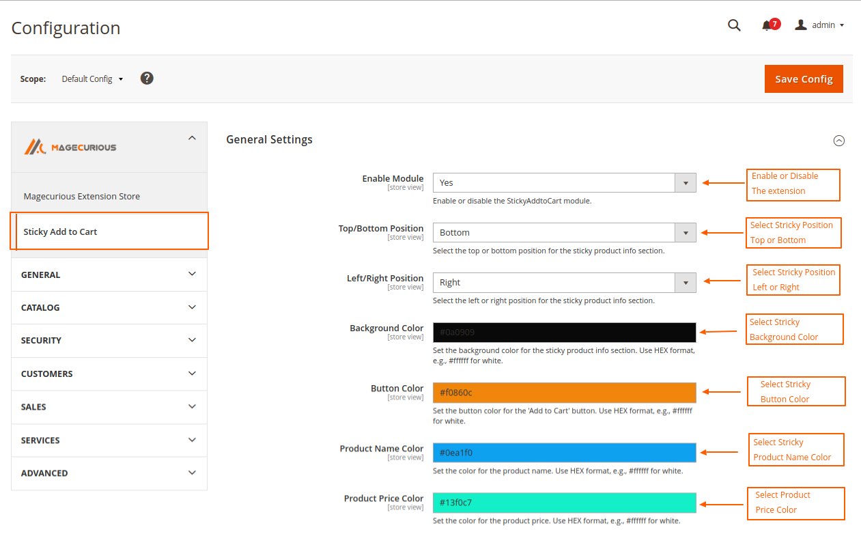861x547 pixels.
Task: Click the Save Config button
Action: click(x=804, y=79)
